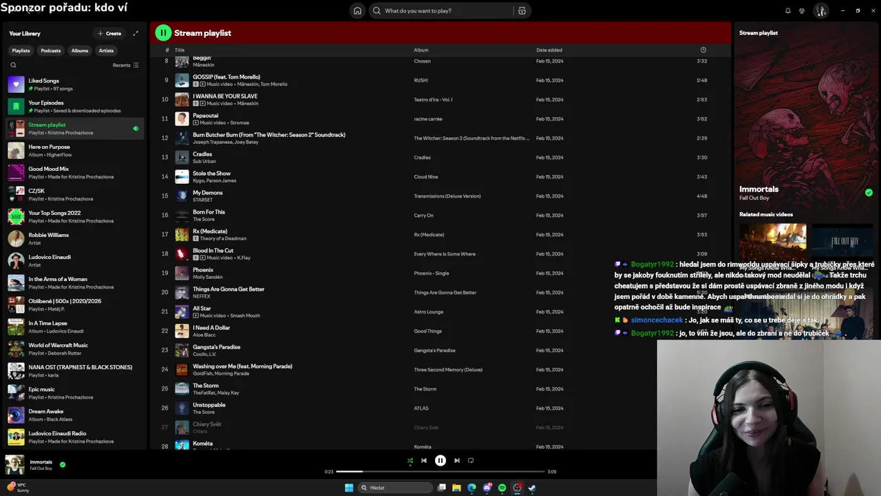Skip to the next track
Screen dimensions: 881x496
tap(457, 461)
